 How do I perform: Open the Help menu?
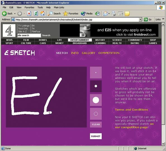pyautogui.click(x=48, y=8)
